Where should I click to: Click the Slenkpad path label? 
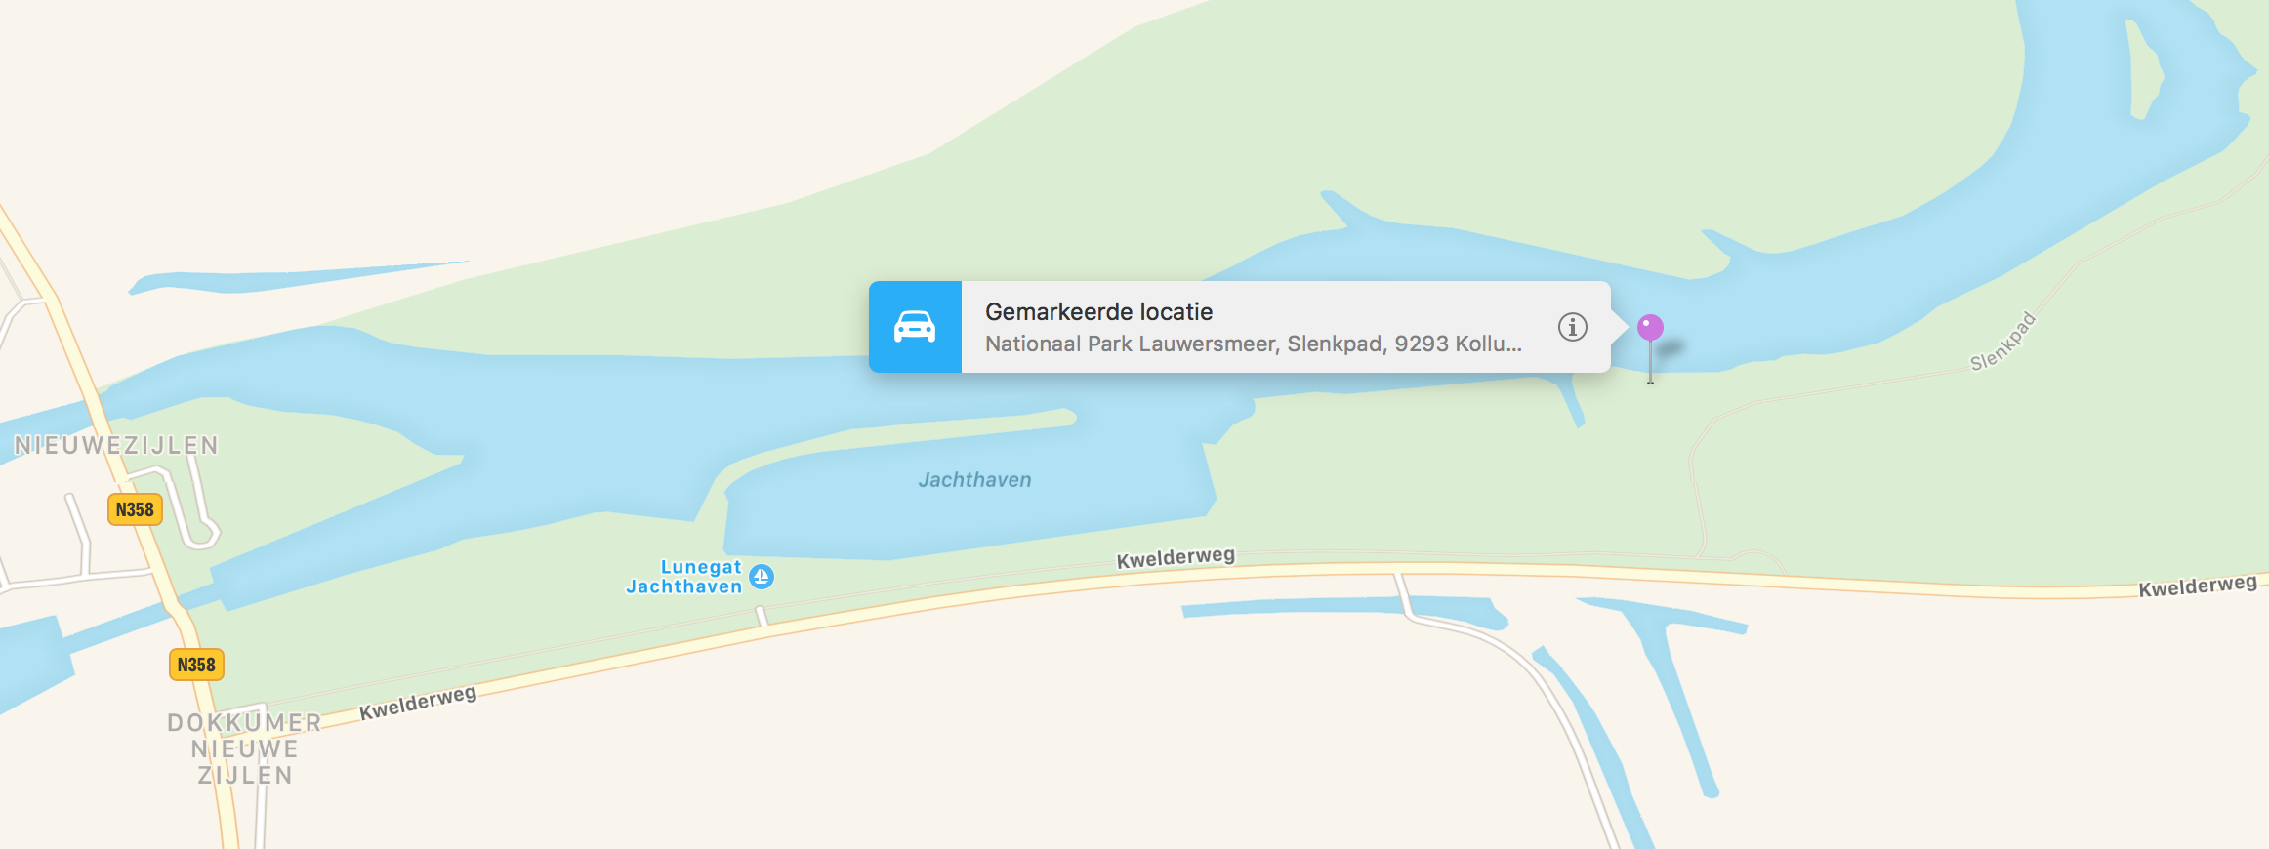(x=2002, y=342)
